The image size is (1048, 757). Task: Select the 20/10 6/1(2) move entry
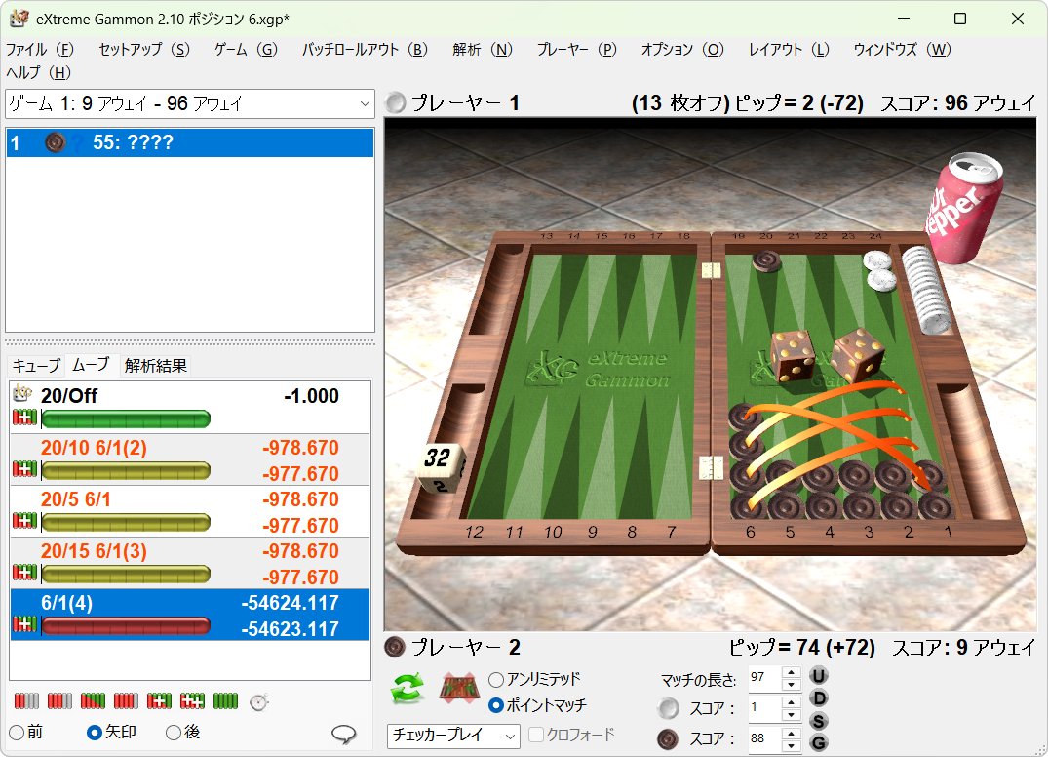[x=190, y=459]
